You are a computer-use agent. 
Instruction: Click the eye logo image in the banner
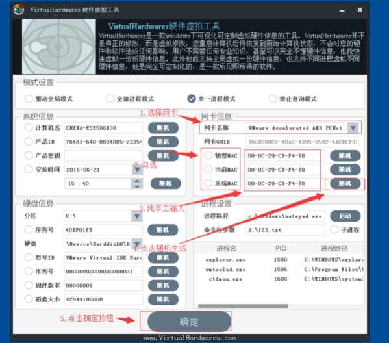pyautogui.click(x=59, y=47)
